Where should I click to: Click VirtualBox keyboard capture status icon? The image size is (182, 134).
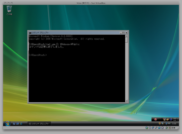pos(169,128)
